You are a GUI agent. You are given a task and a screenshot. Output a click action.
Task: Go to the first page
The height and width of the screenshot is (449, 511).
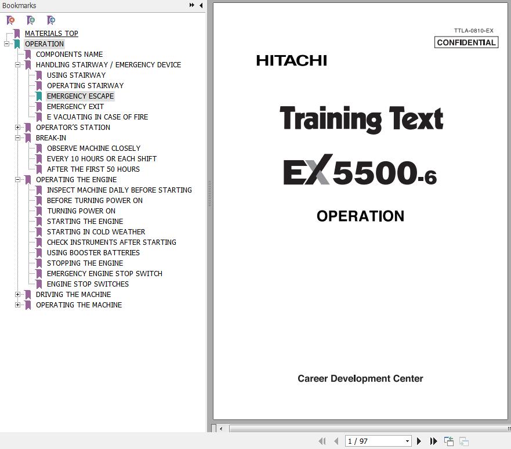point(322,441)
